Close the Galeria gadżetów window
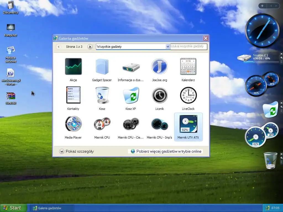283x212 pixels. click(x=206, y=38)
